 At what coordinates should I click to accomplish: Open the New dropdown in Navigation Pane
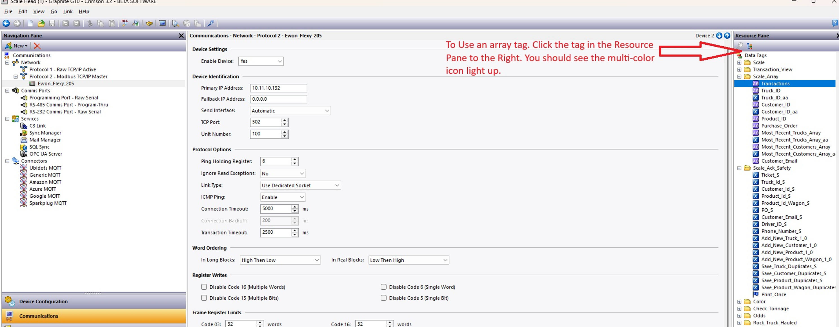click(17, 46)
